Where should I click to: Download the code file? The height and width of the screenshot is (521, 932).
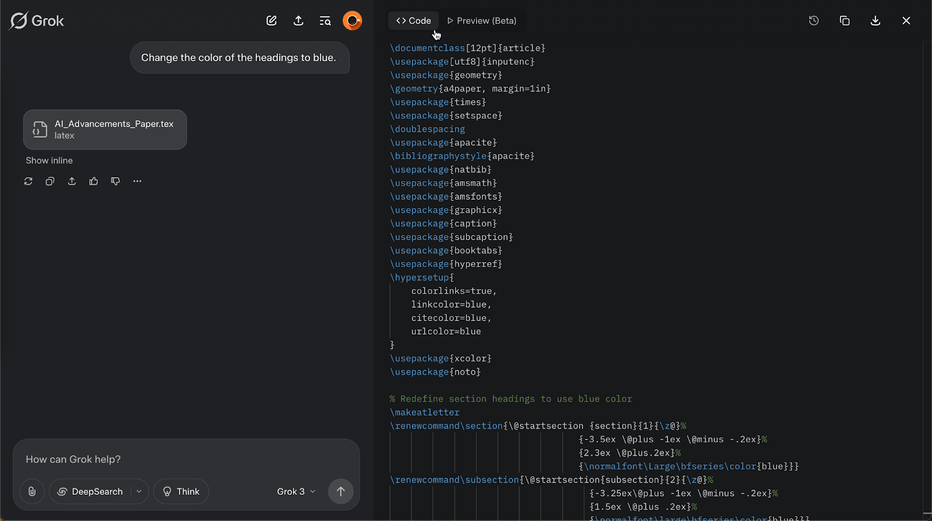(x=875, y=21)
